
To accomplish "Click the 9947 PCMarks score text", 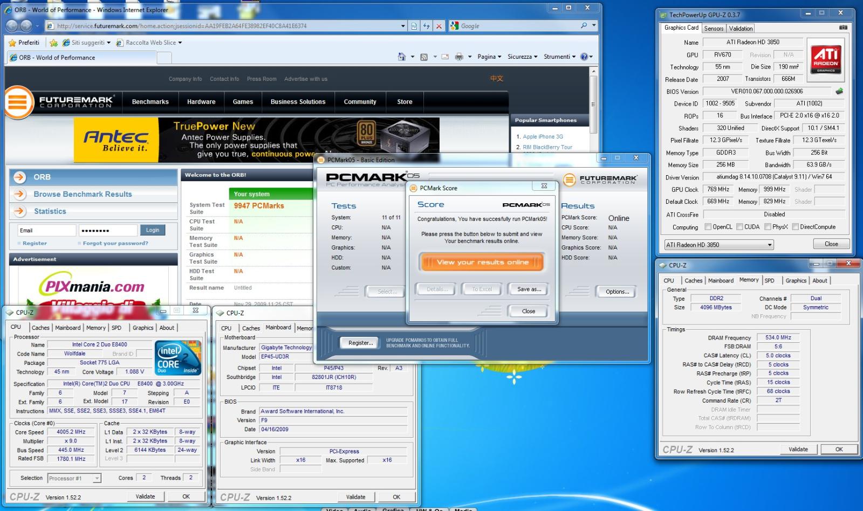I will [x=259, y=206].
